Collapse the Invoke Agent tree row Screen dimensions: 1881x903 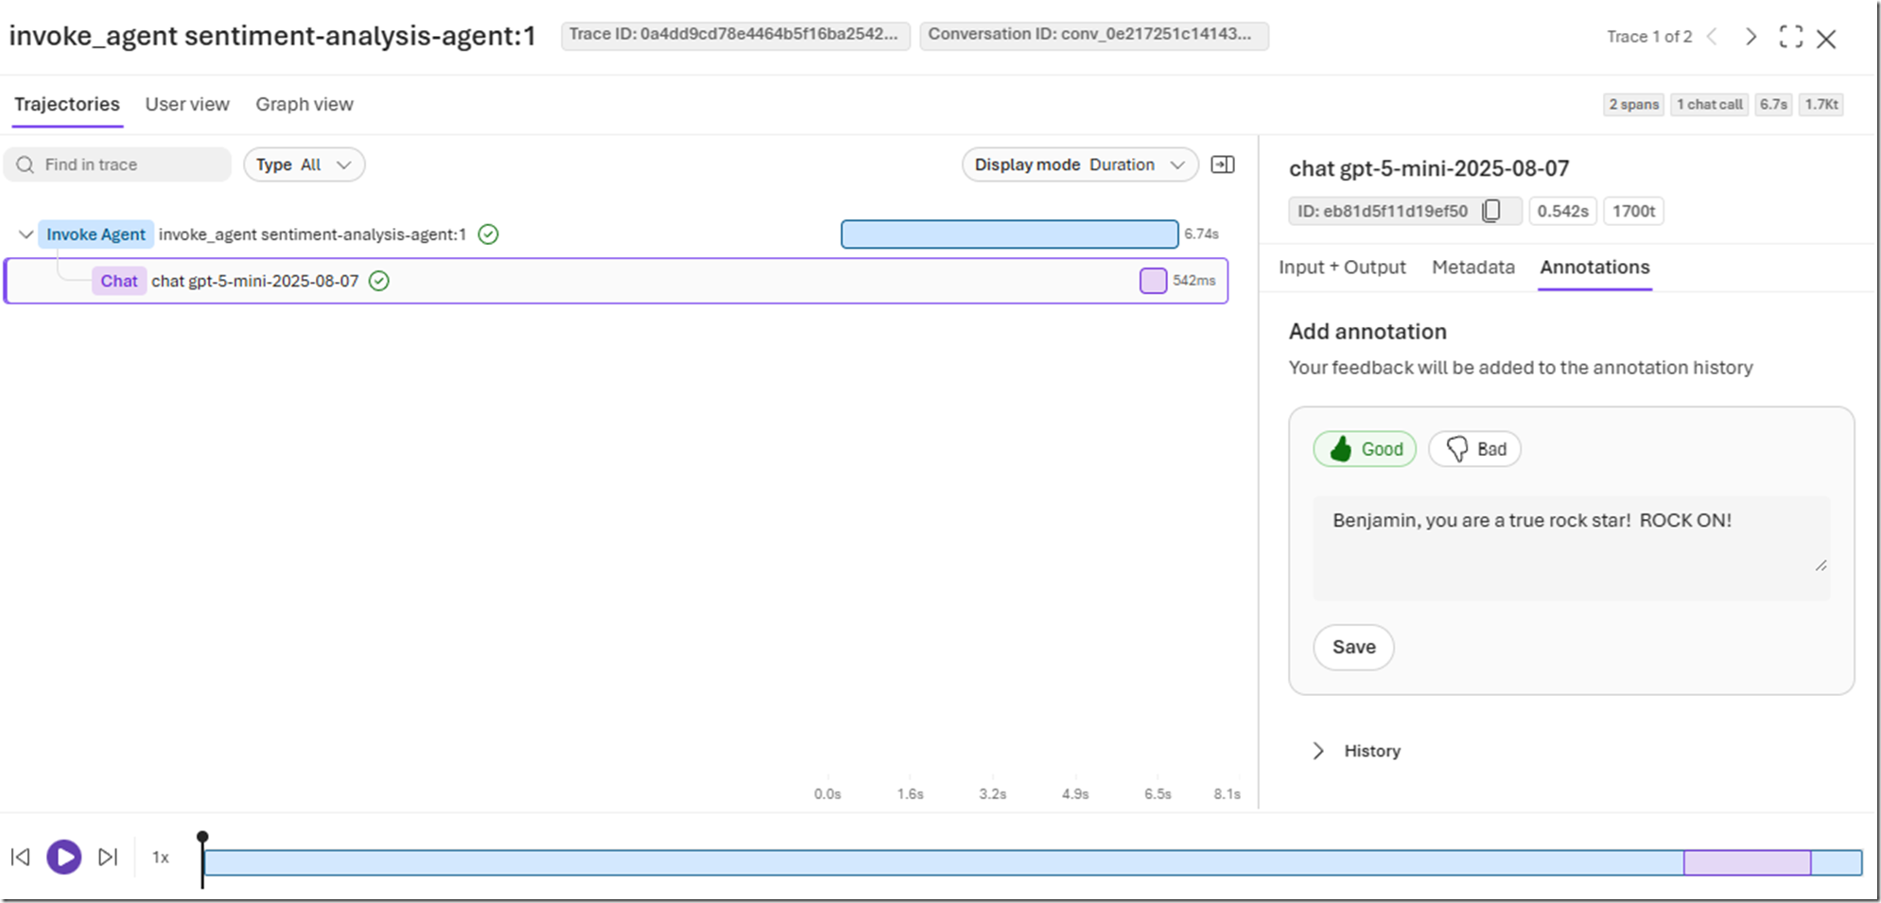click(26, 234)
